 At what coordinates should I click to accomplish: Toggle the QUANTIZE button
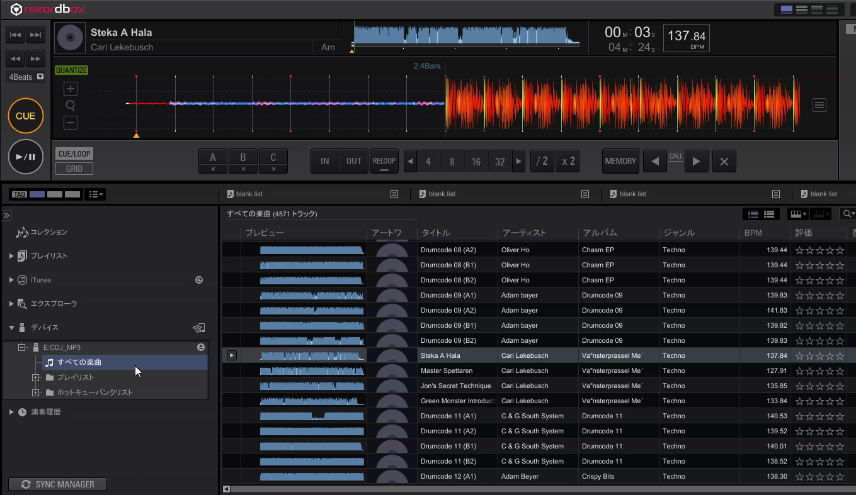71,70
